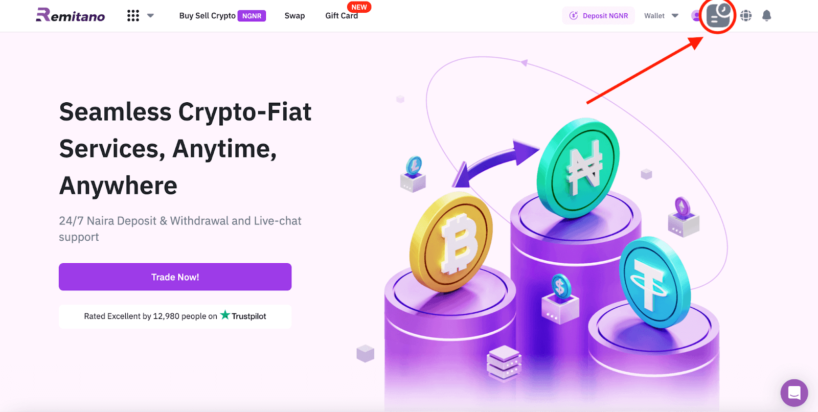Click the Deposit NGNR button
The width and height of the screenshot is (818, 412).
click(x=598, y=15)
